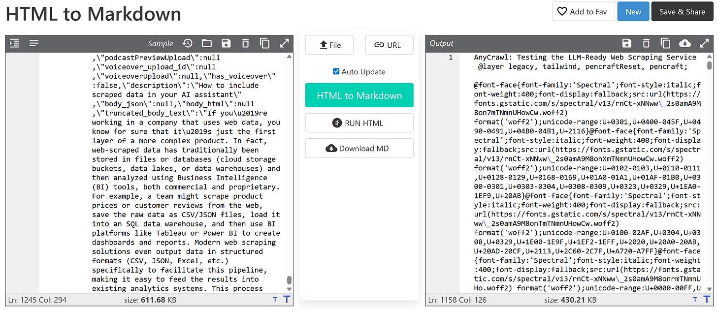
Task: Expand the input editor to fullscreen
Action: point(285,43)
